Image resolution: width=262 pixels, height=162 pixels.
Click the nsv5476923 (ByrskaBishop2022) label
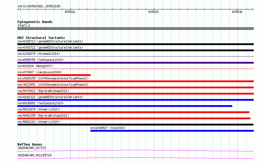click(43, 91)
